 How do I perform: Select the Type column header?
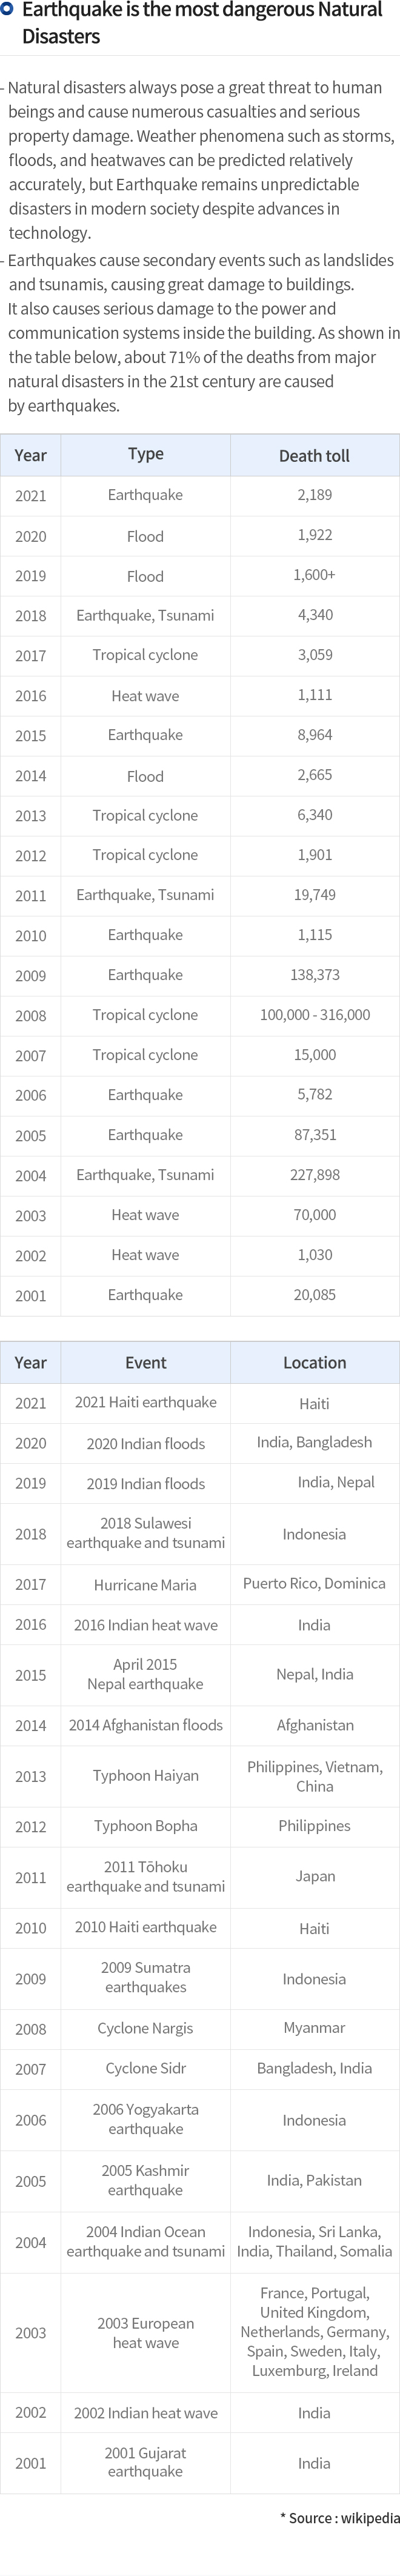click(x=145, y=454)
